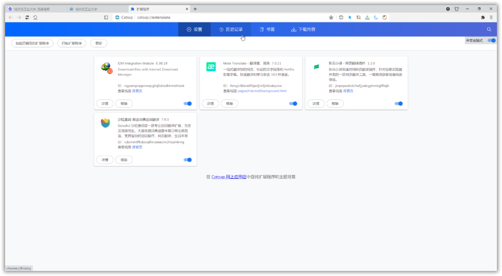The width and height of the screenshot is (502, 276).
Task: Click the 沙拉查词 Saladict extension icon
Action: [106, 122]
